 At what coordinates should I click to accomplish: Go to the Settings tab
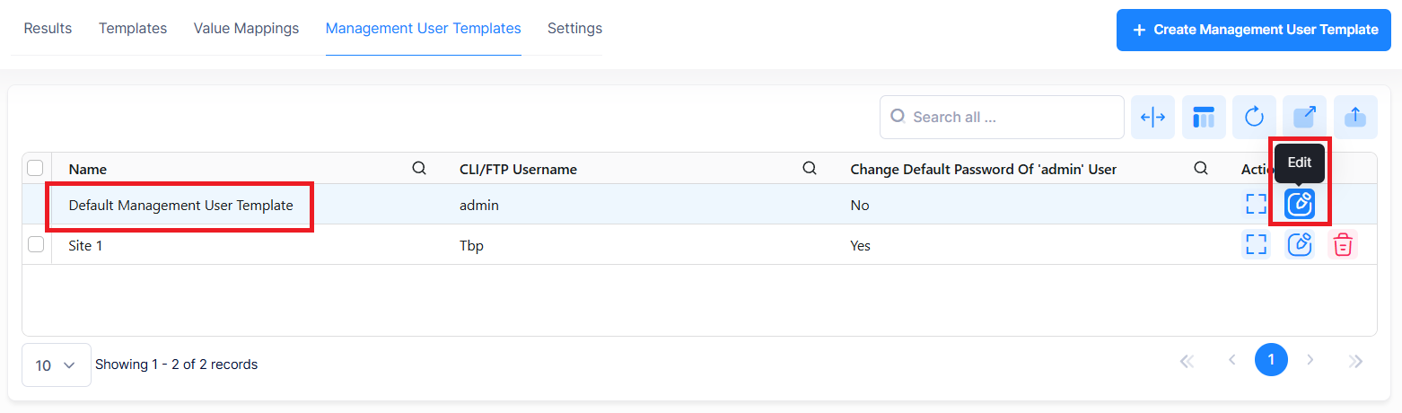point(574,29)
